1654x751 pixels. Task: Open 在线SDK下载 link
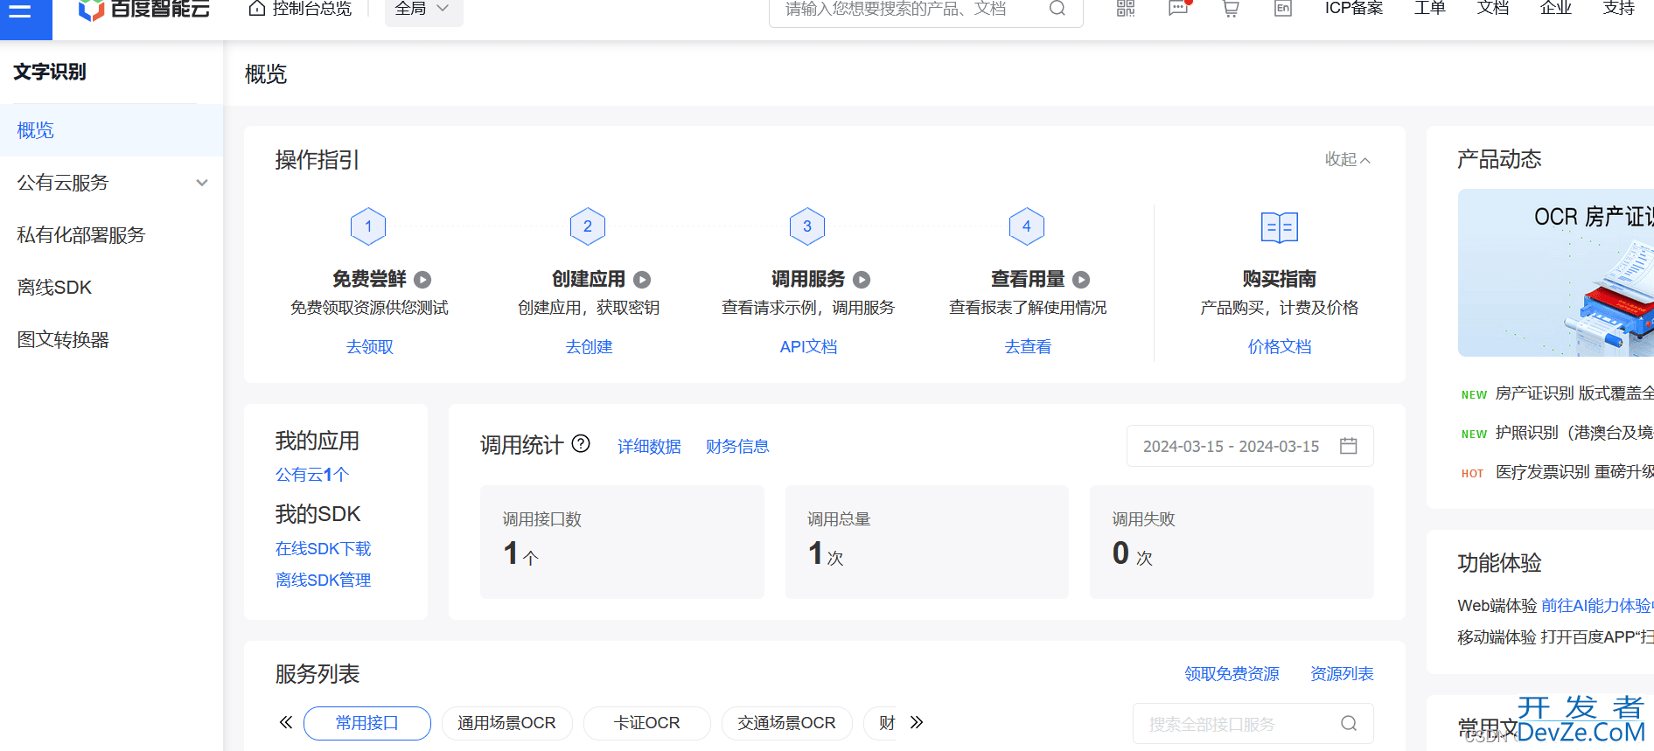tap(324, 549)
